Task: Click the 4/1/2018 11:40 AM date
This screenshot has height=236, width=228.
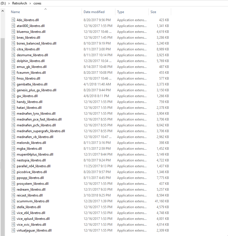Action: coord(97,84)
